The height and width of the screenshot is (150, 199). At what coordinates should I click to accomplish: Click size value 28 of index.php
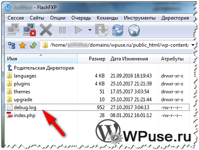pyautogui.click(x=102, y=115)
